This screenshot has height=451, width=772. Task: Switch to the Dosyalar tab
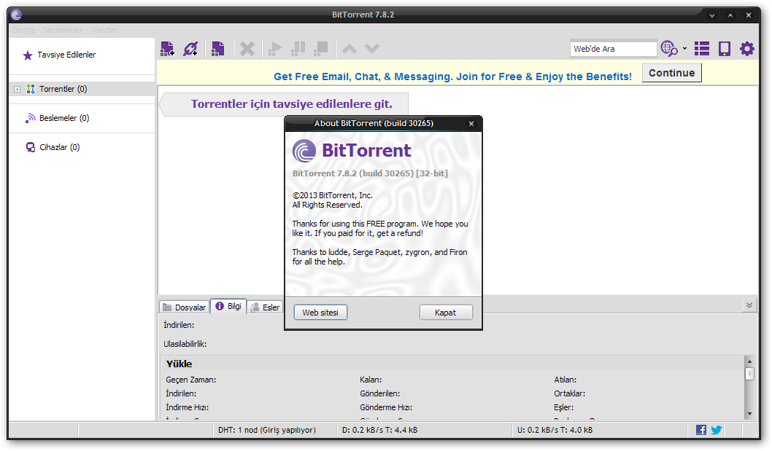pyautogui.click(x=184, y=307)
